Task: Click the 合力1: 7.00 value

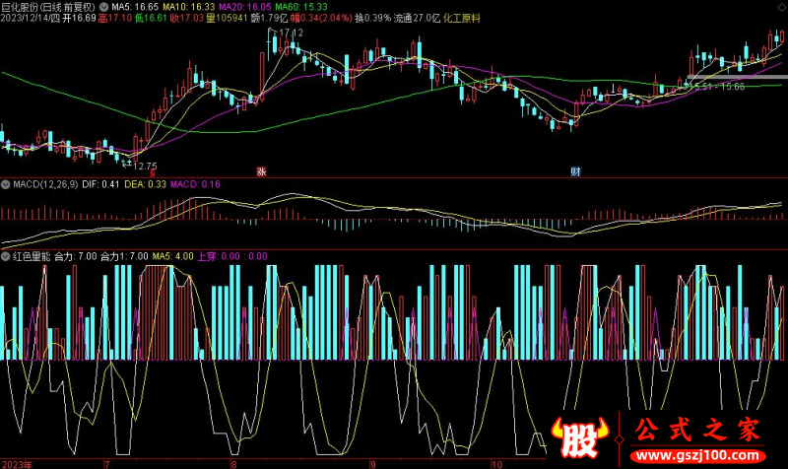Action: (x=124, y=256)
